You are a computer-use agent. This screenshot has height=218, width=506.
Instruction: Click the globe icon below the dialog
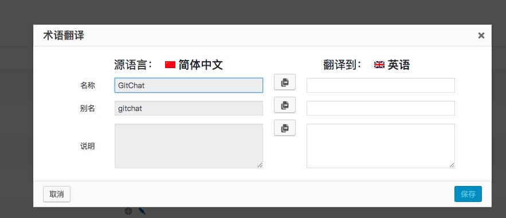128,211
